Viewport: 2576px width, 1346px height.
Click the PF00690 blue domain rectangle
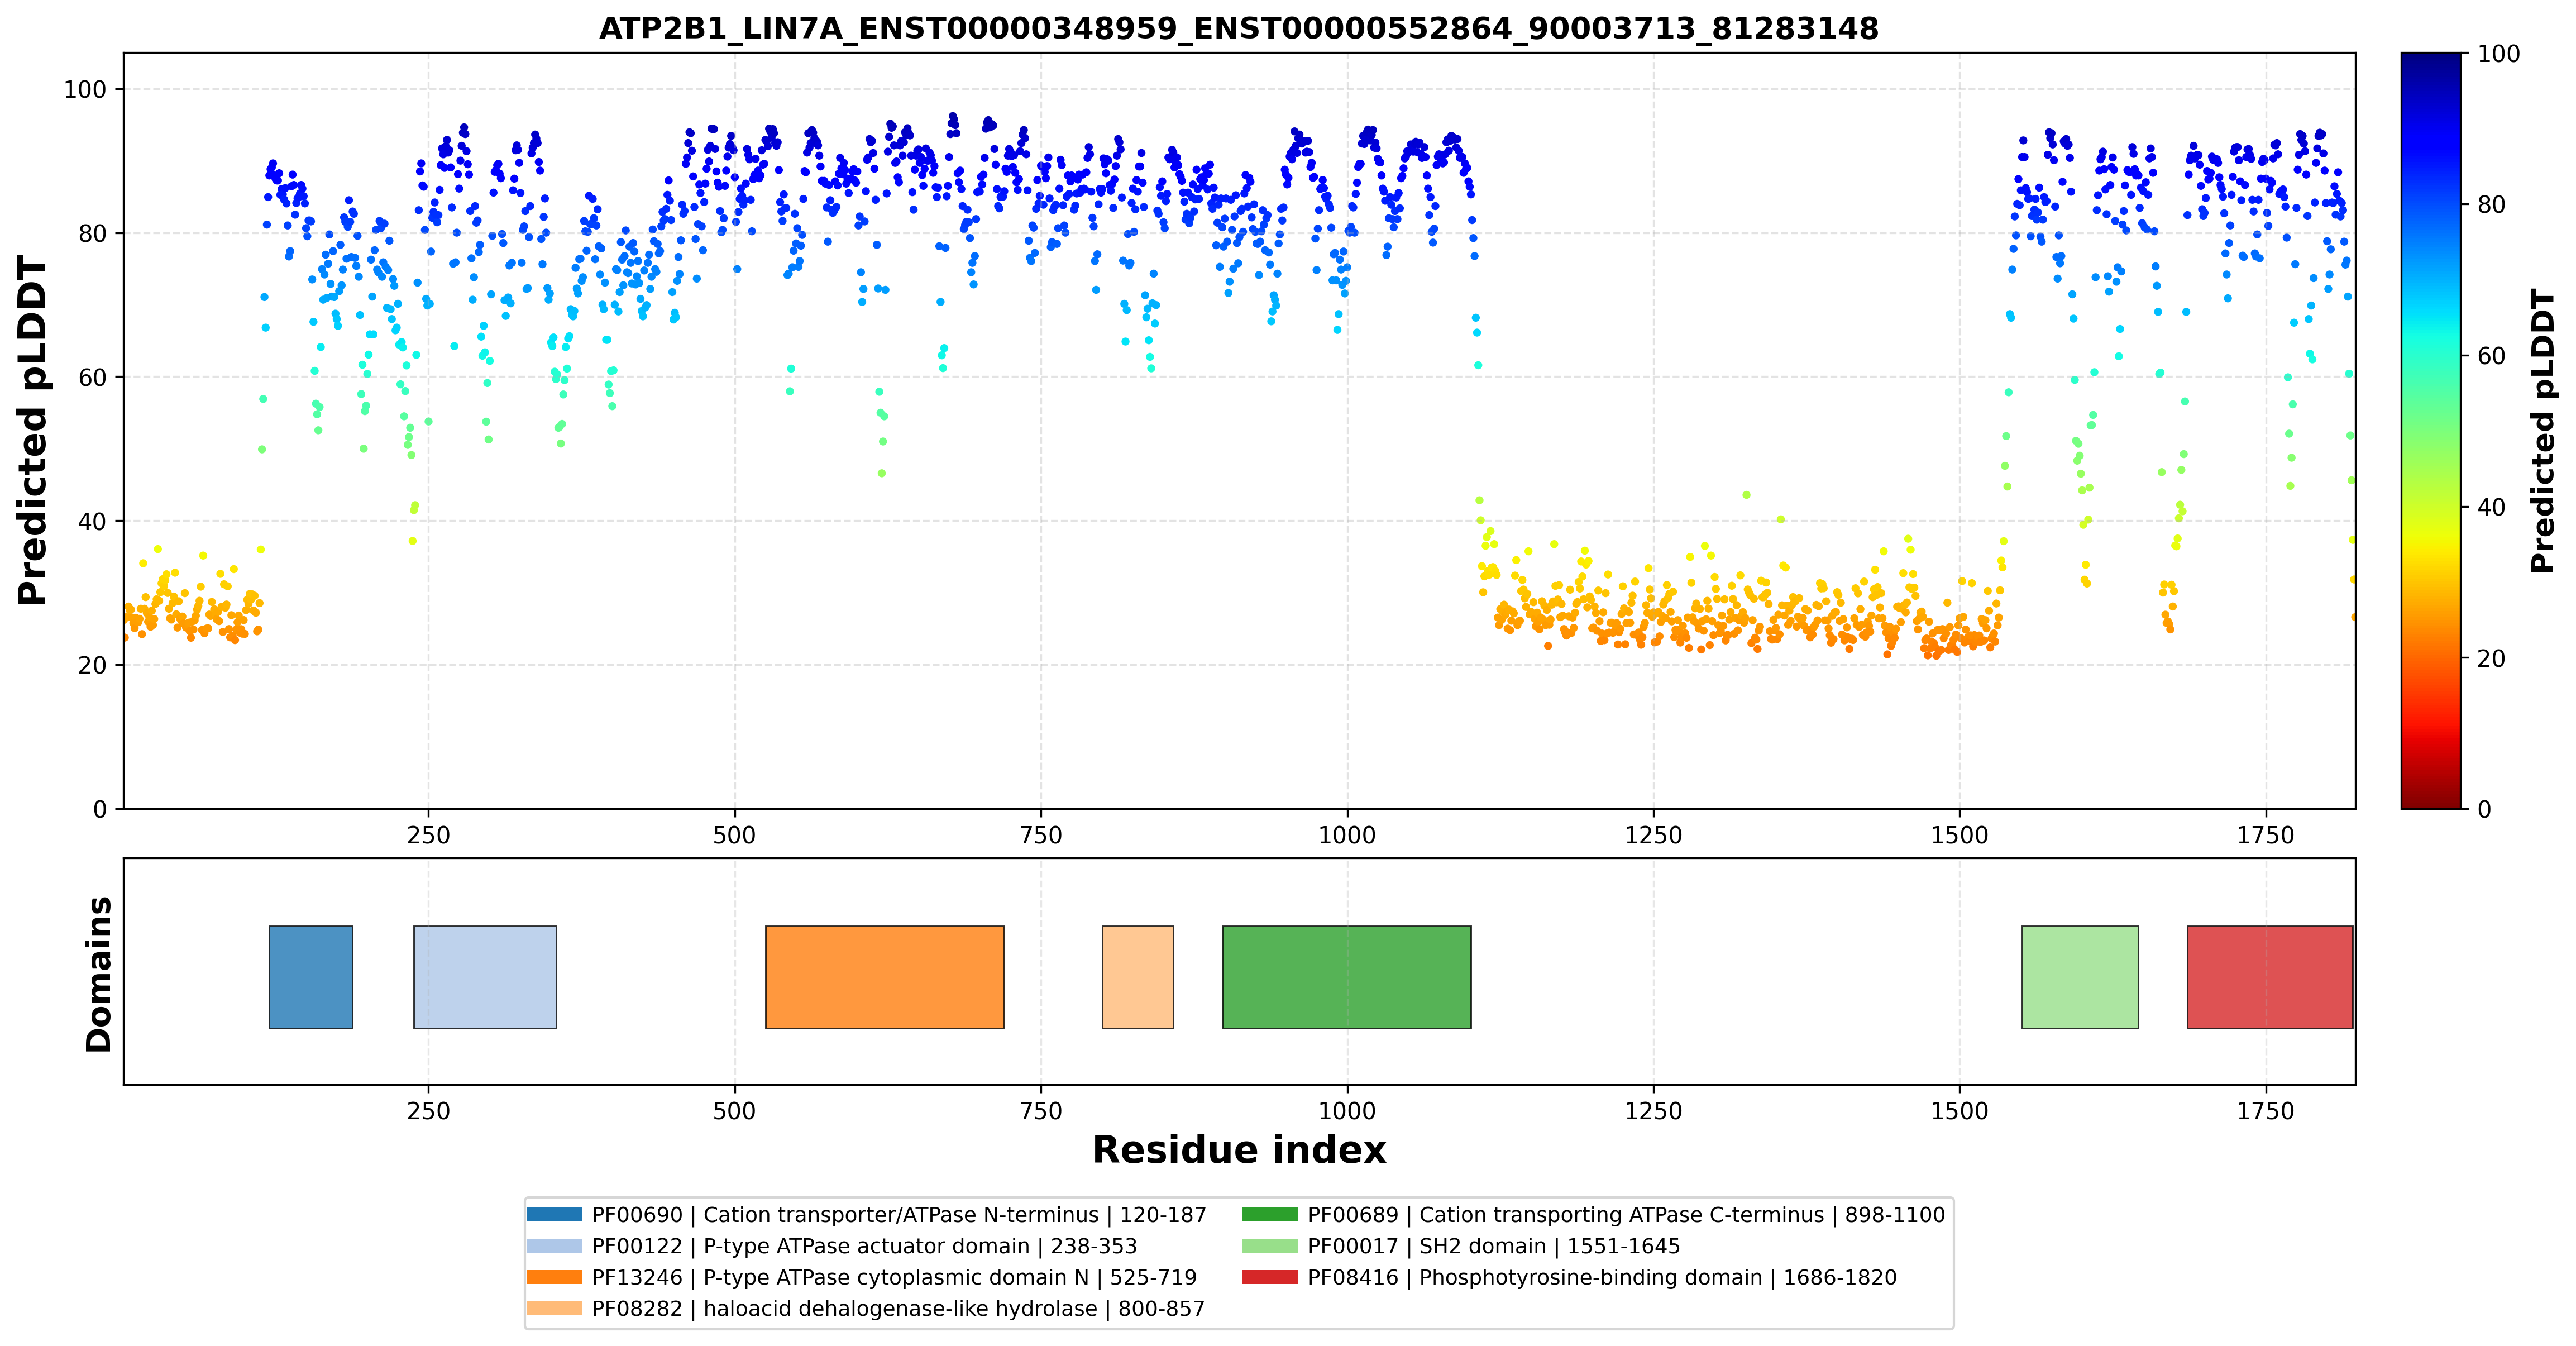point(311,977)
